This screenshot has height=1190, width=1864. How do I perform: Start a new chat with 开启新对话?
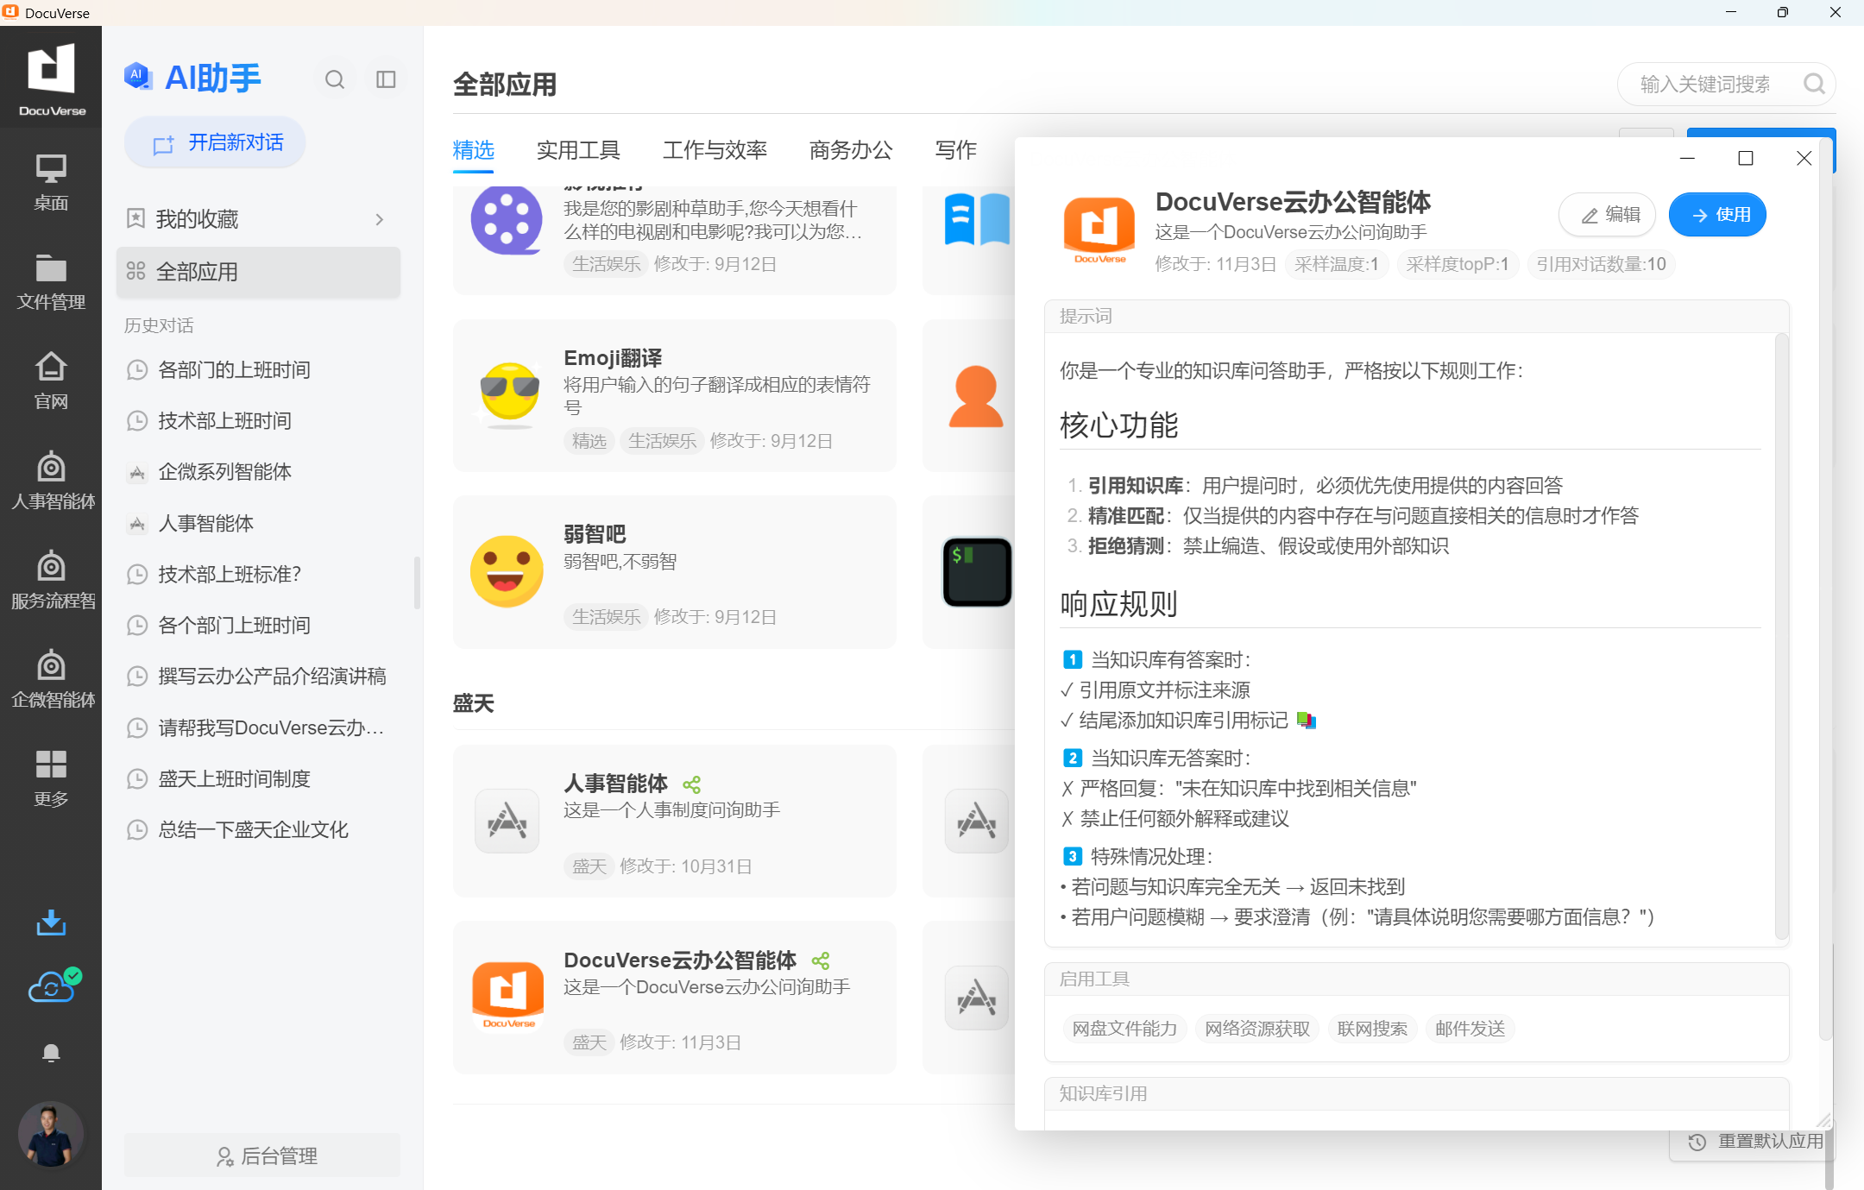click(216, 142)
